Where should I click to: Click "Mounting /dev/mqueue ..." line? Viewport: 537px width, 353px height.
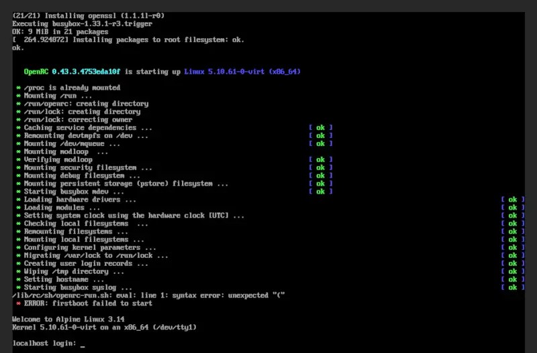72,143
